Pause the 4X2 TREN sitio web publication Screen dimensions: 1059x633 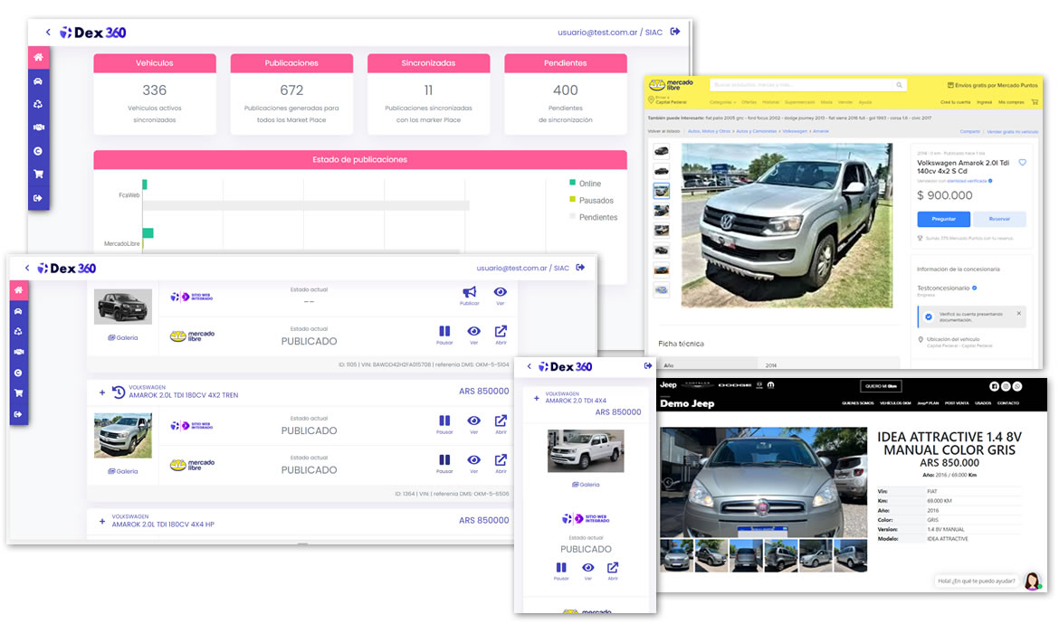tap(444, 421)
